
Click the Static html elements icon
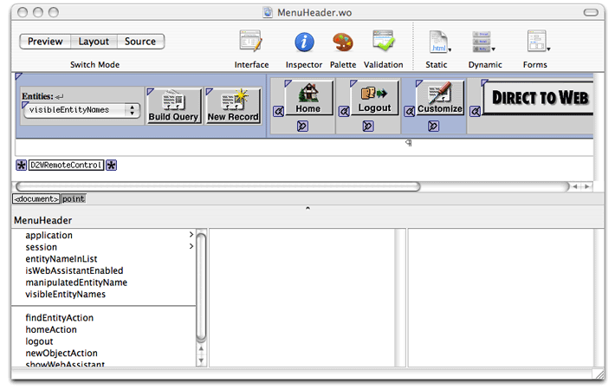click(437, 42)
